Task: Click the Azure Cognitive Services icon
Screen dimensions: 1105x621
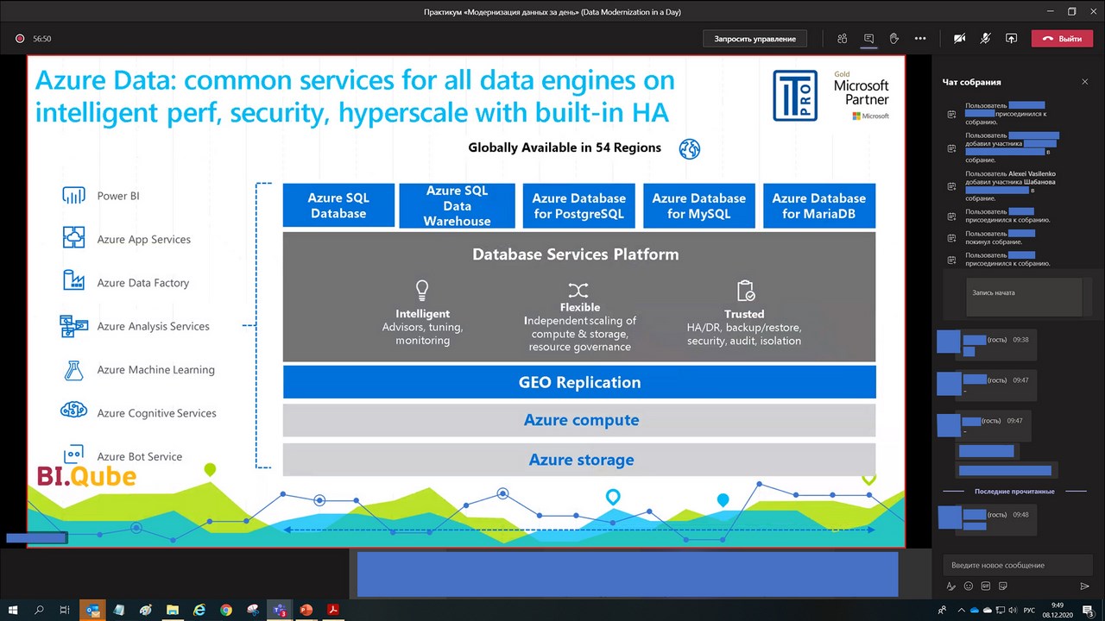Action: (x=73, y=412)
